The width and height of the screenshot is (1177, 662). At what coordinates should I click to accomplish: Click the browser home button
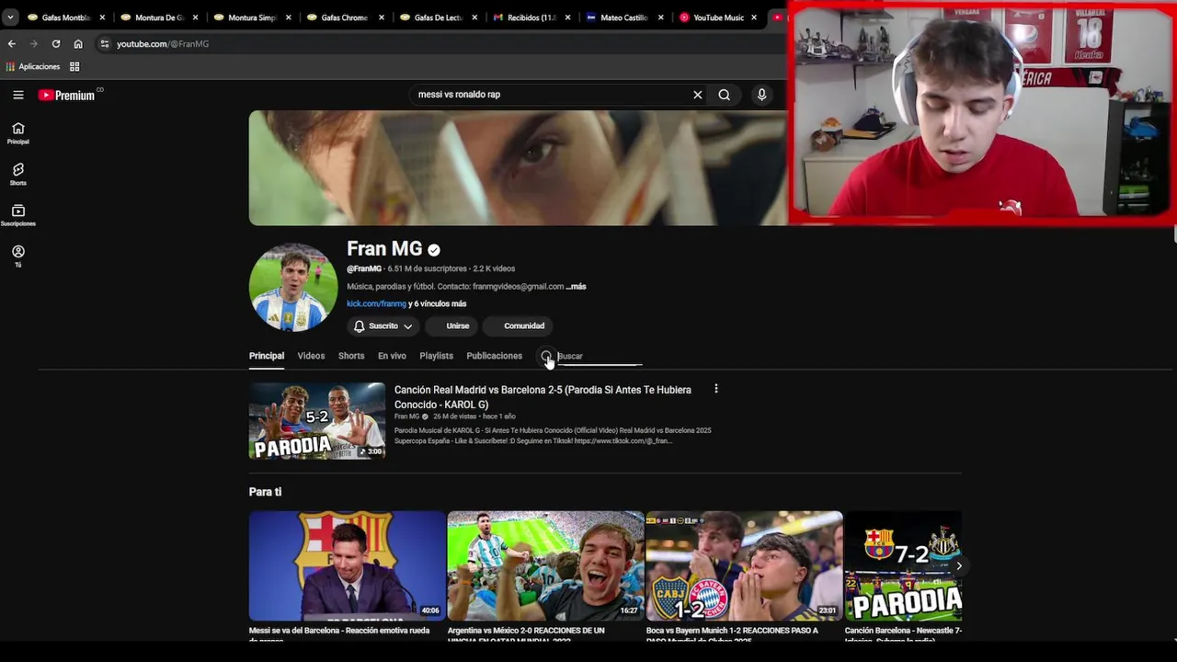tap(78, 44)
